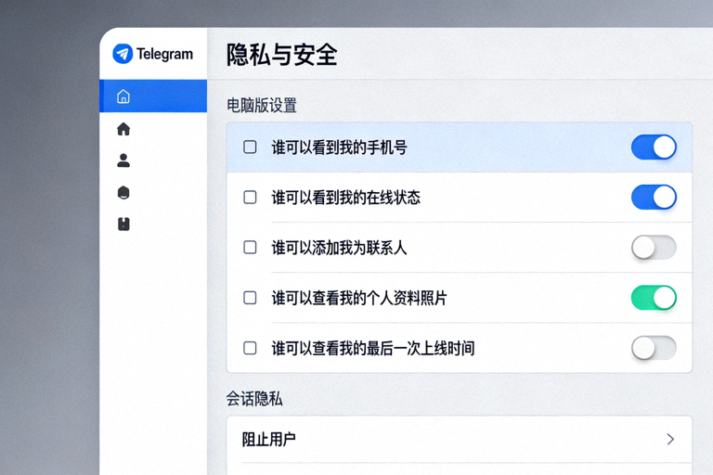Click the hexagon-shaped sidebar icon

(x=123, y=192)
